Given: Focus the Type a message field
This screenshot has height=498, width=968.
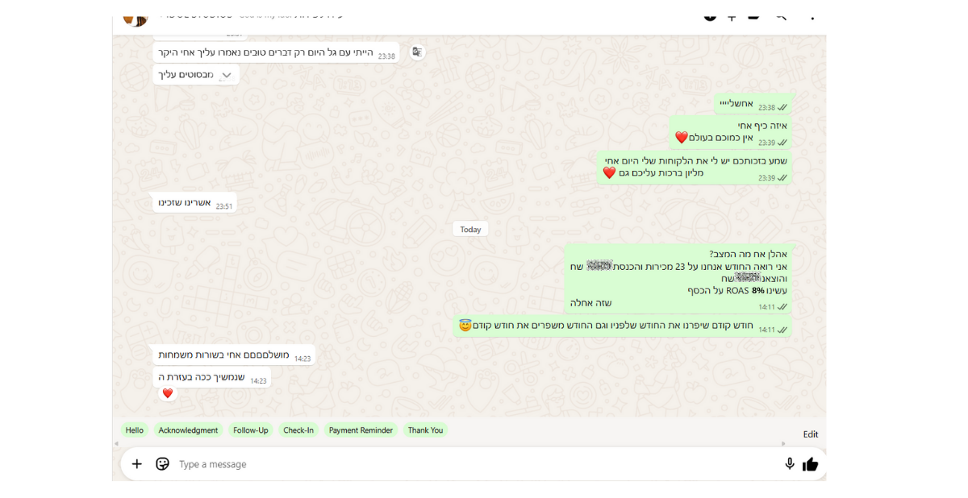Looking at the screenshot, I should [x=476, y=464].
